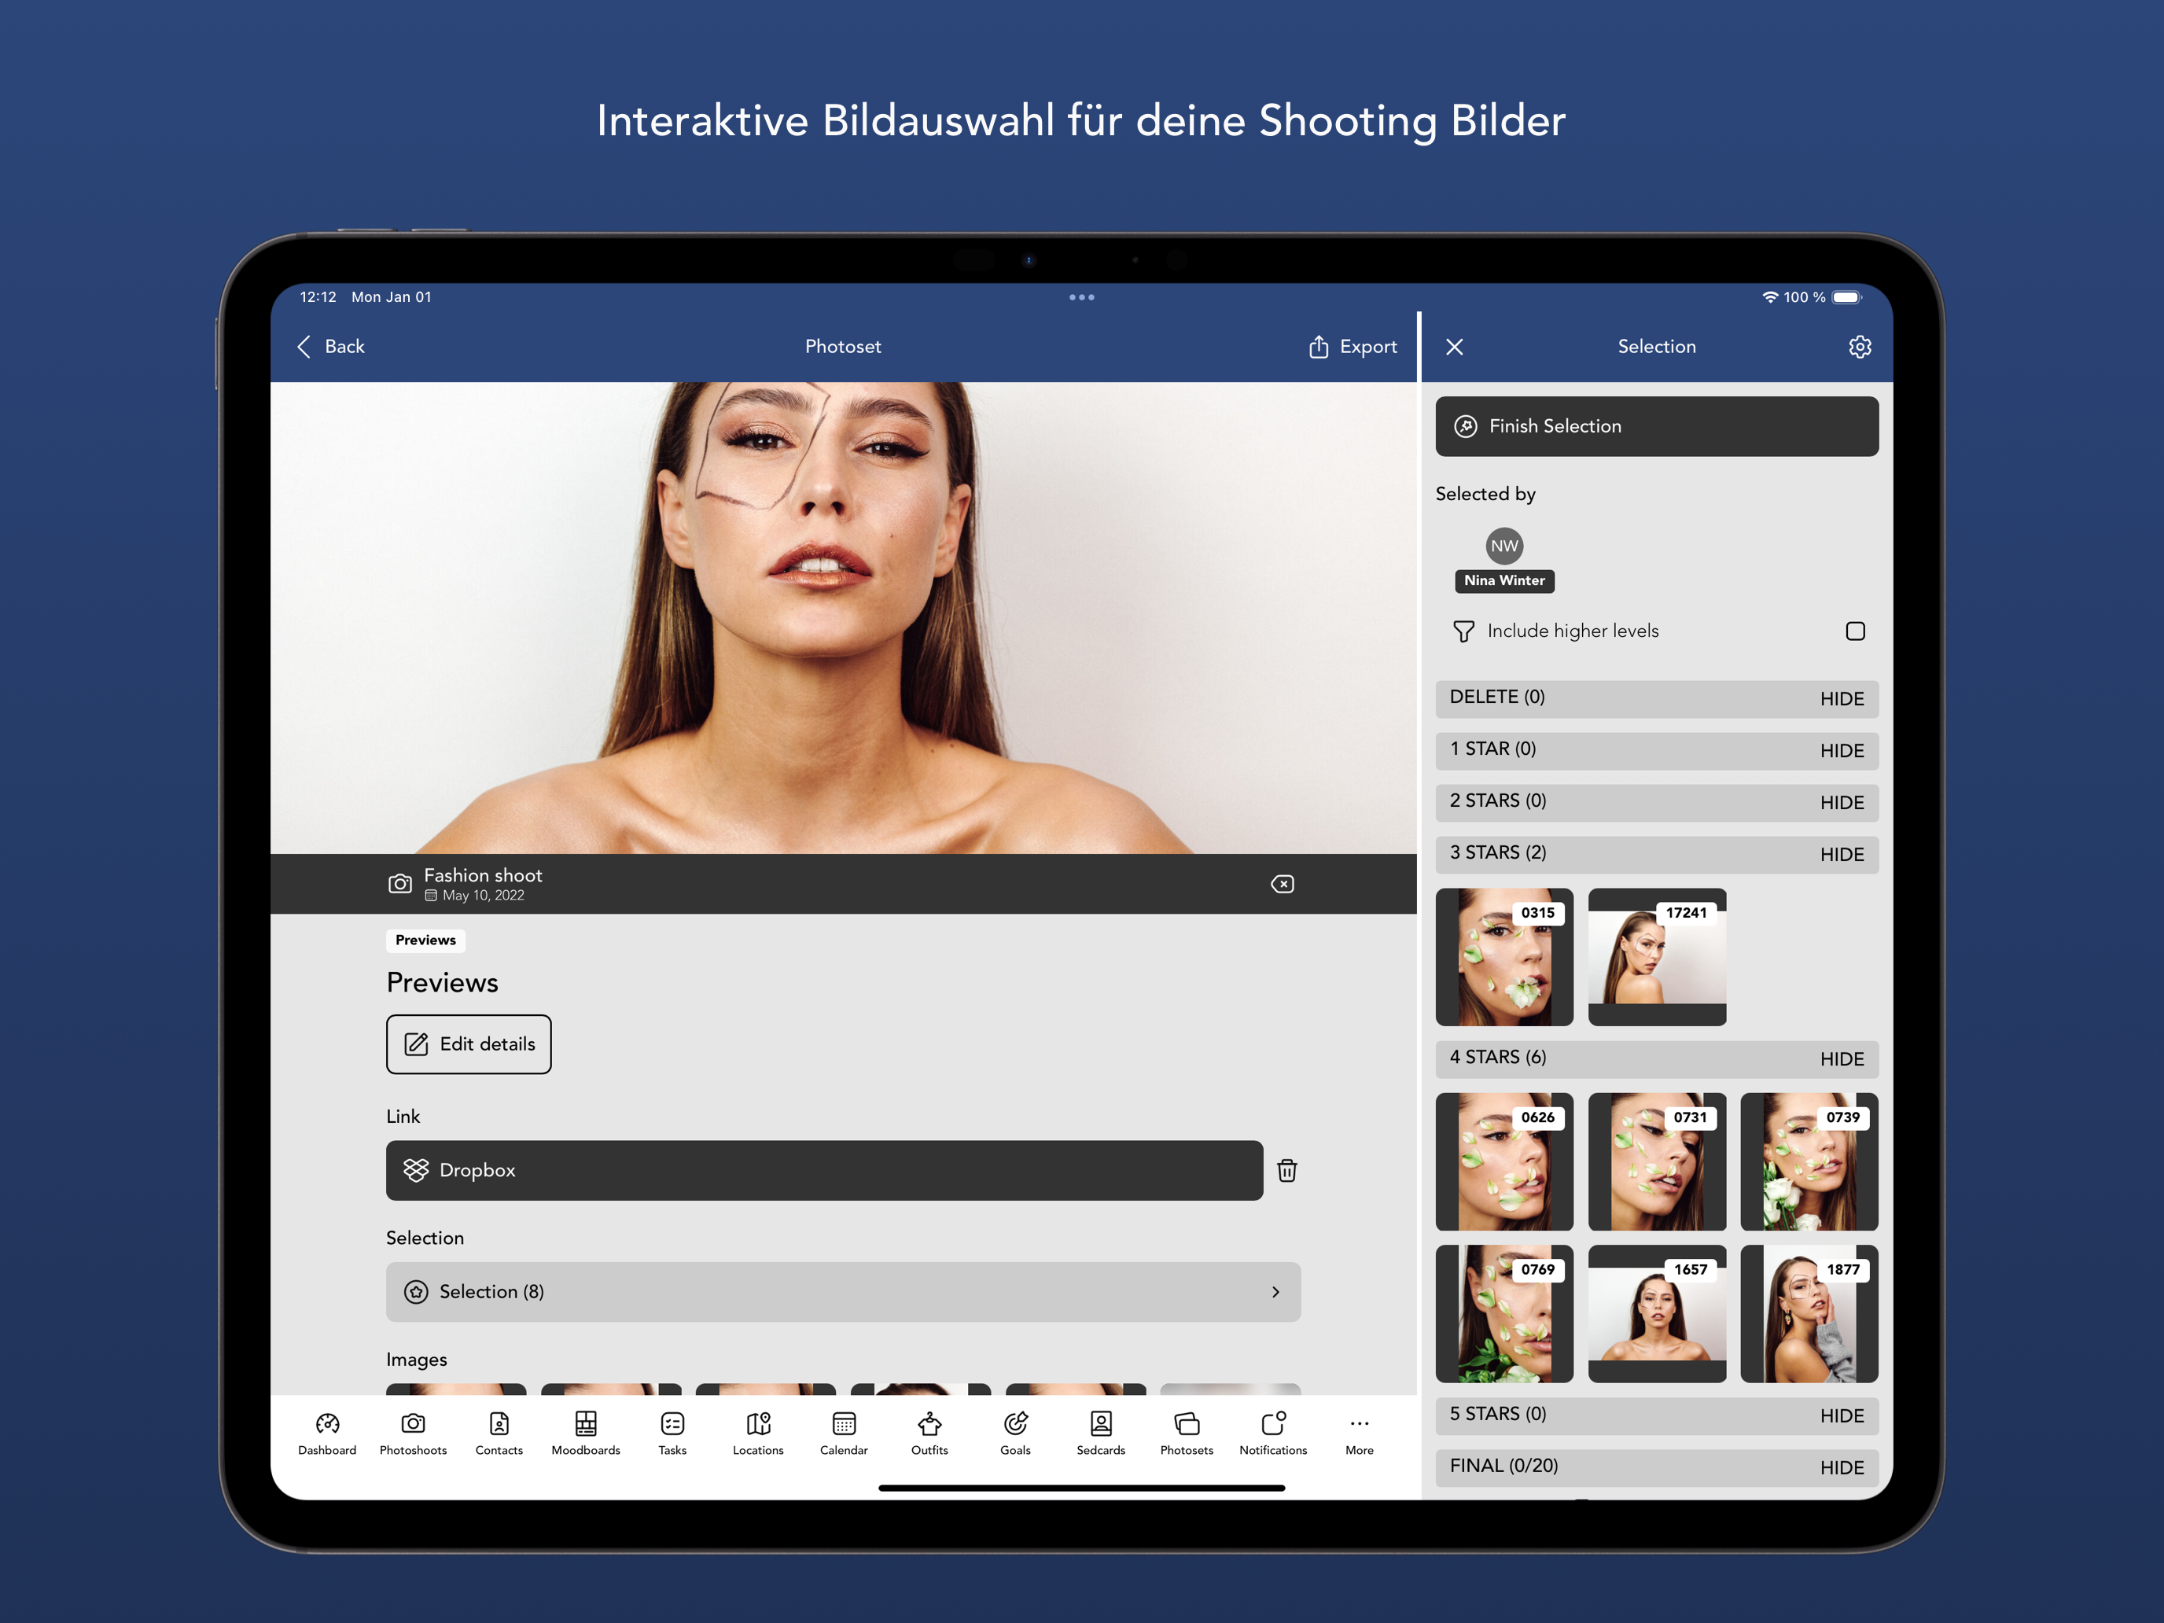Enable Include higher levels checkbox

(1855, 631)
